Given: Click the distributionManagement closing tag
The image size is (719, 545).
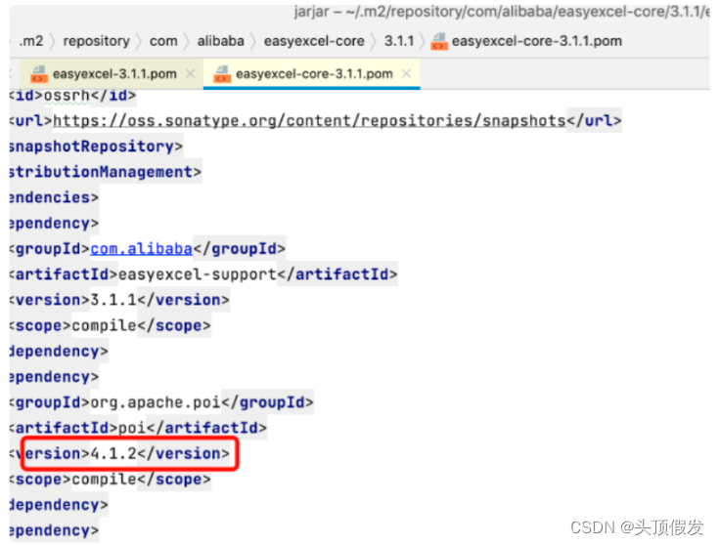Looking at the screenshot, I should pyautogui.click(x=105, y=172).
